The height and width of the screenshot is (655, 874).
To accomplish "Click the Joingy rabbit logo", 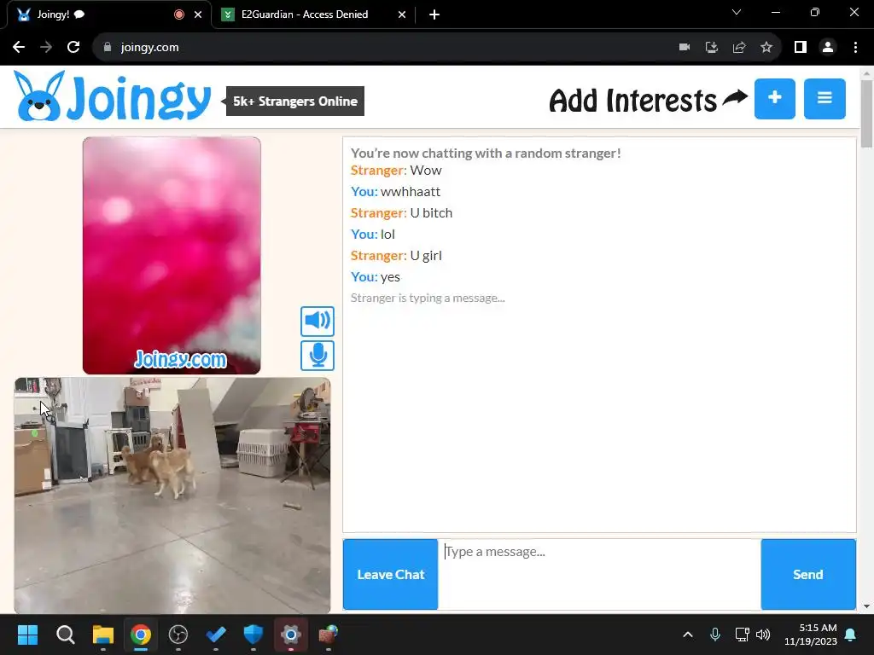I will 112,96.
